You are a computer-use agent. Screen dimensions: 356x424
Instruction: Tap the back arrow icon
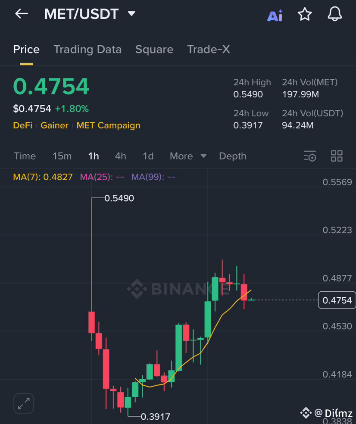pos(22,13)
